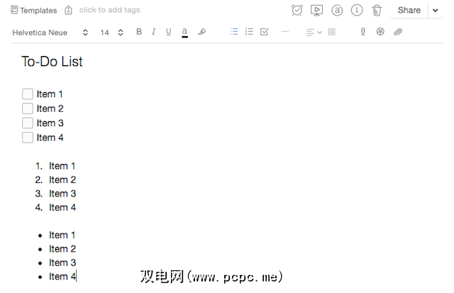454x293 pixels.
Task: Record audio with the microphone icon
Action: click(x=362, y=31)
